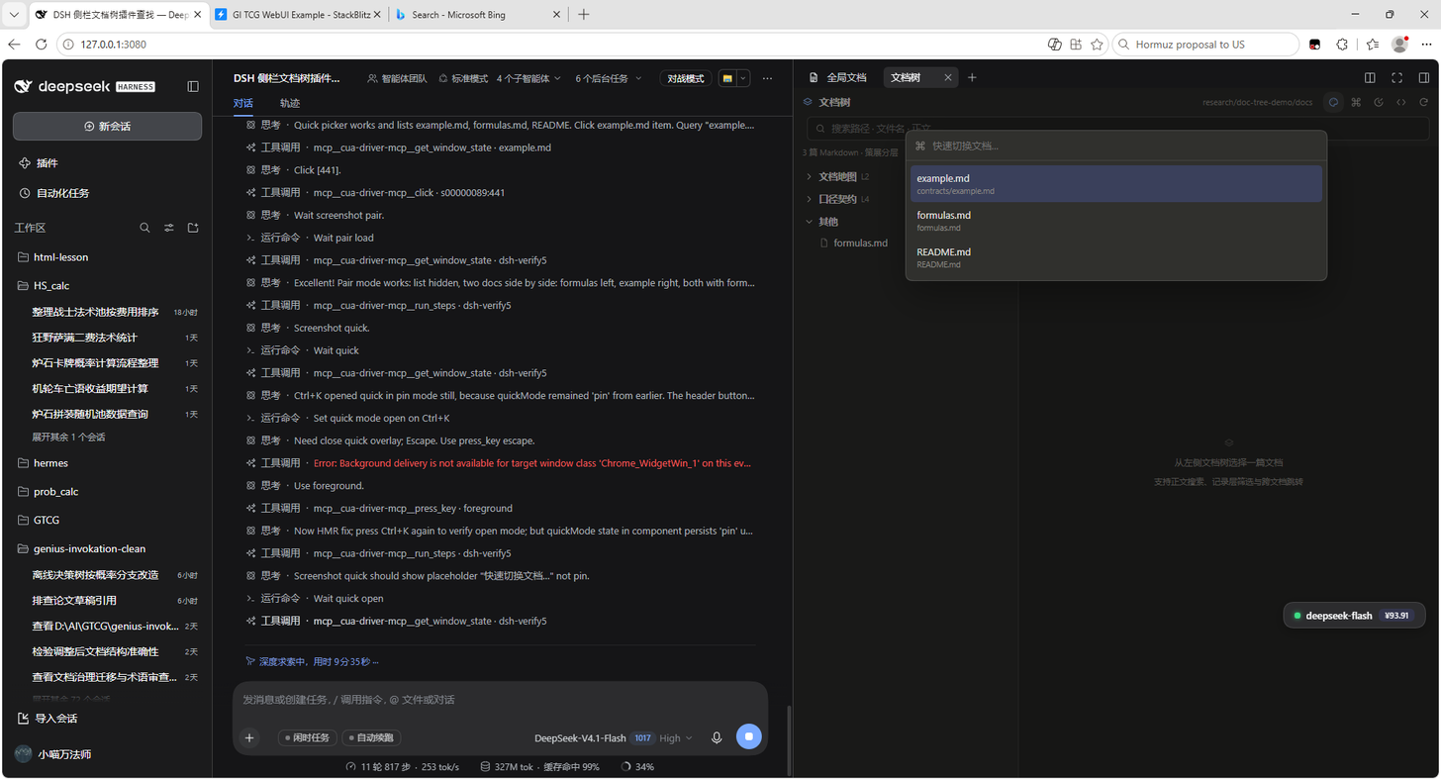This screenshot has height=780, width=1441.
Task: Open the three-dot more options menu
Action: pos(767,78)
